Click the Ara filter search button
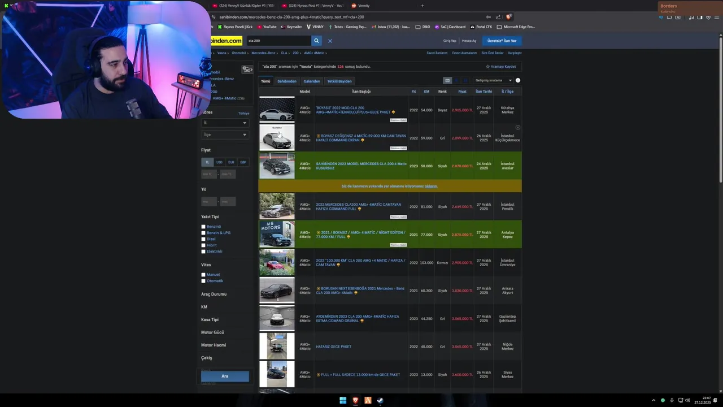 point(225,376)
